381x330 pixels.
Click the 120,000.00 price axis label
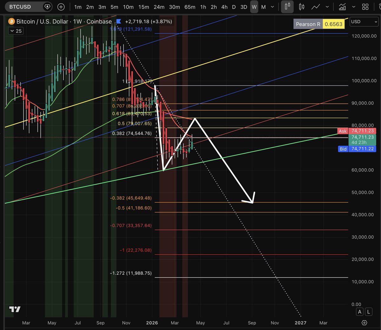pyautogui.click(x=364, y=36)
